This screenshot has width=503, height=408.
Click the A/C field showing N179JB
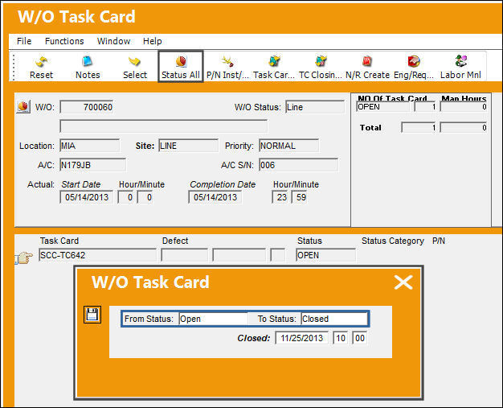[x=93, y=165]
